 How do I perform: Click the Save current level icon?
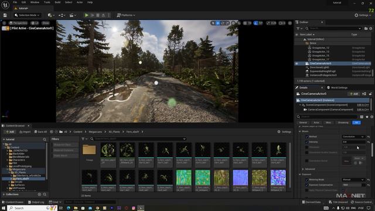[5, 15]
